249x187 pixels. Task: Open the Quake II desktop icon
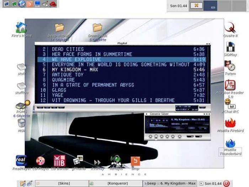pos(230,28)
